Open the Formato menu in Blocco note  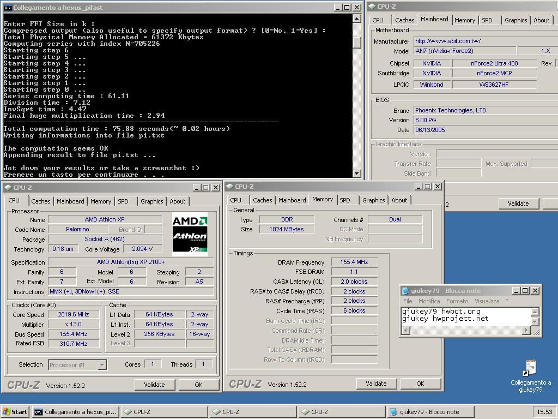tap(457, 301)
